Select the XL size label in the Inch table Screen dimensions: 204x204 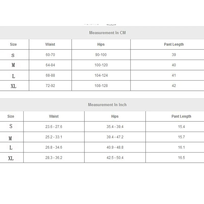[x=11, y=158]
